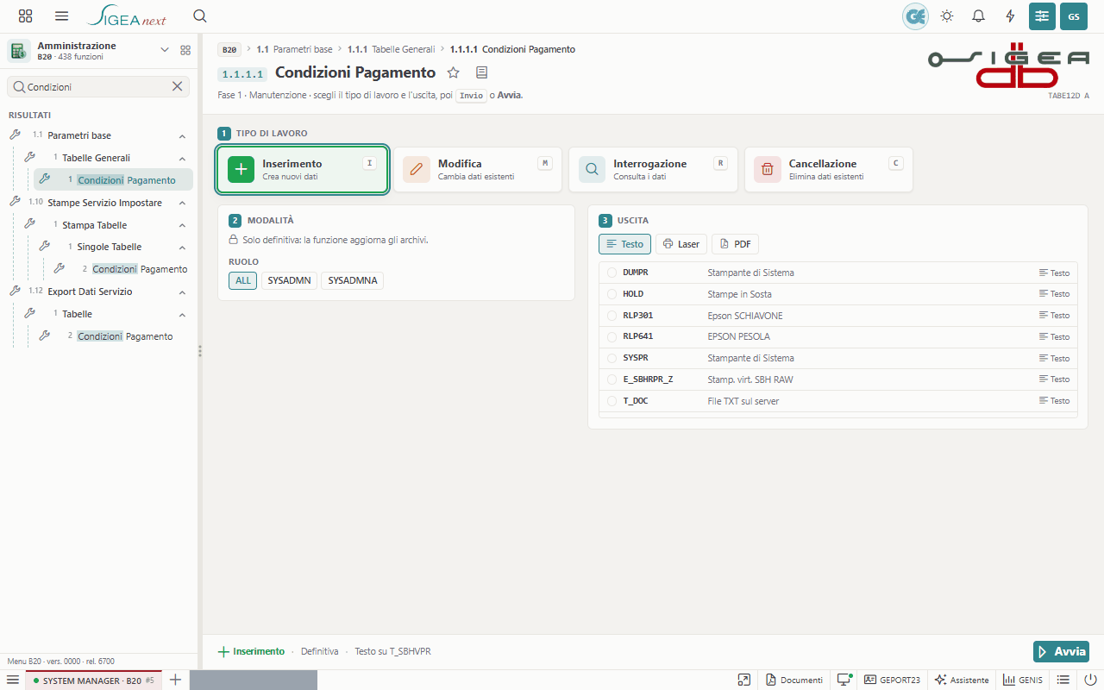1104x690 pixels.
Task: Click the module grid icon beside Amministrazione
Action: [185, 51]
